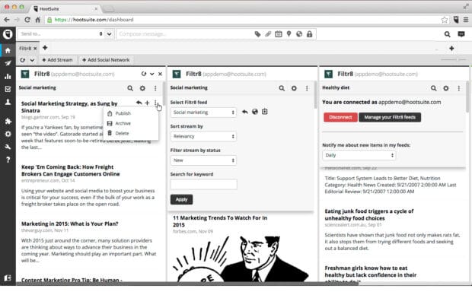
Task: Open gear settings of first Social marketing stream
Action: [x=142, y=88]
